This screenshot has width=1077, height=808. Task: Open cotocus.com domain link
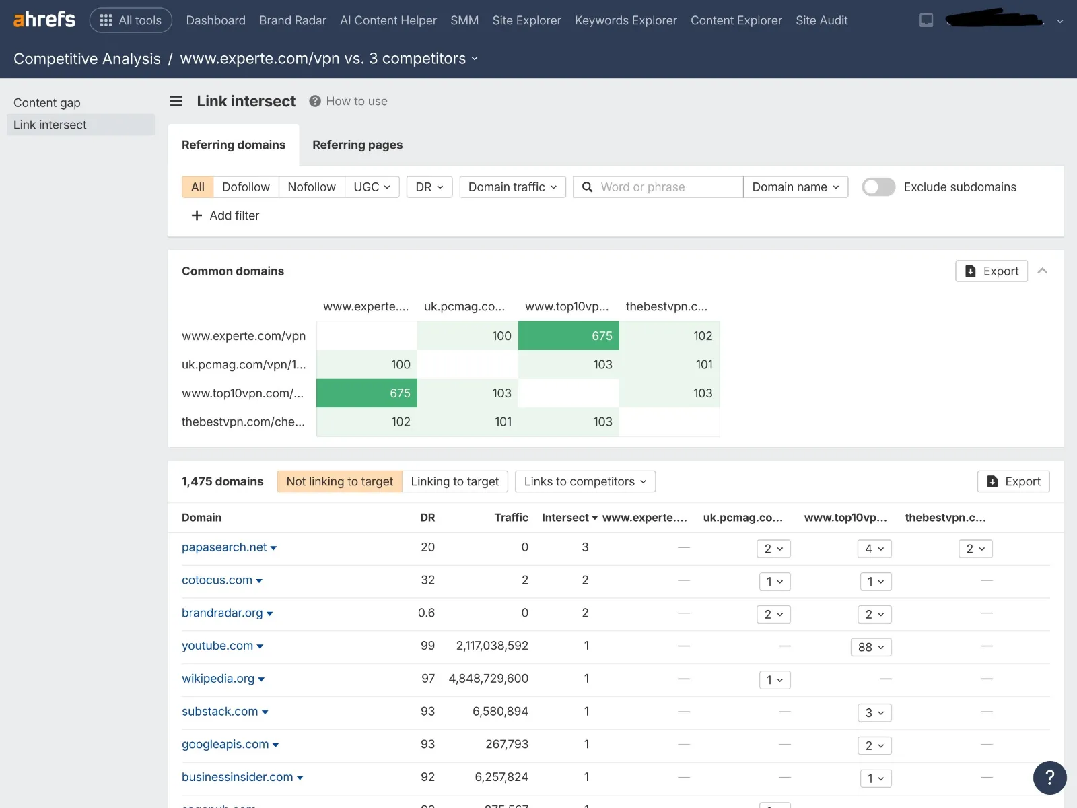click(x=217, y=580)
